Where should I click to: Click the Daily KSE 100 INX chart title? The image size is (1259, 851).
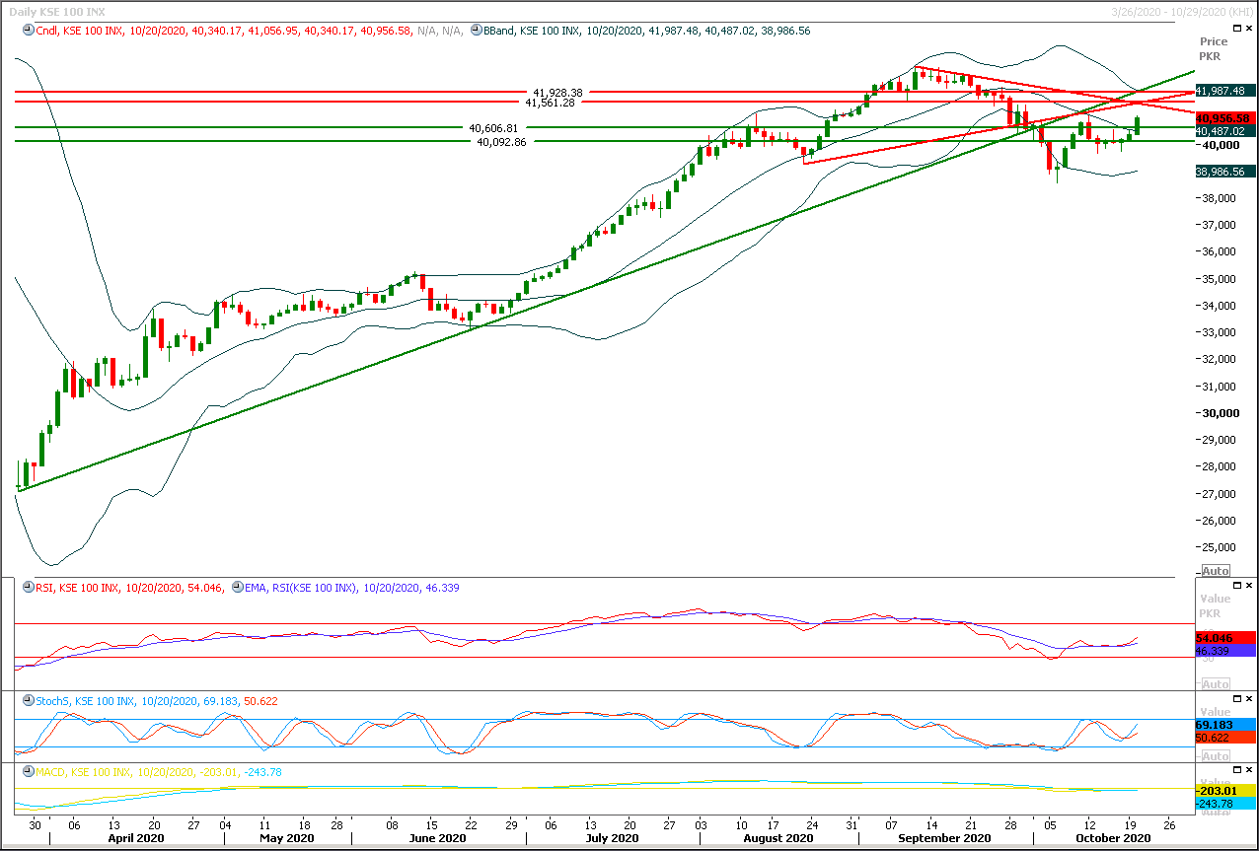(57, 12)
